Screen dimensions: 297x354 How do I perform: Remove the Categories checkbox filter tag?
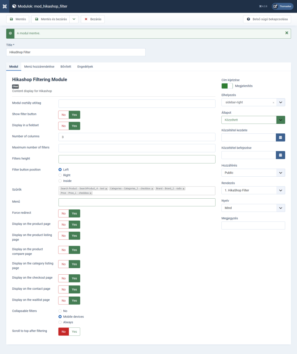(152, 189)
